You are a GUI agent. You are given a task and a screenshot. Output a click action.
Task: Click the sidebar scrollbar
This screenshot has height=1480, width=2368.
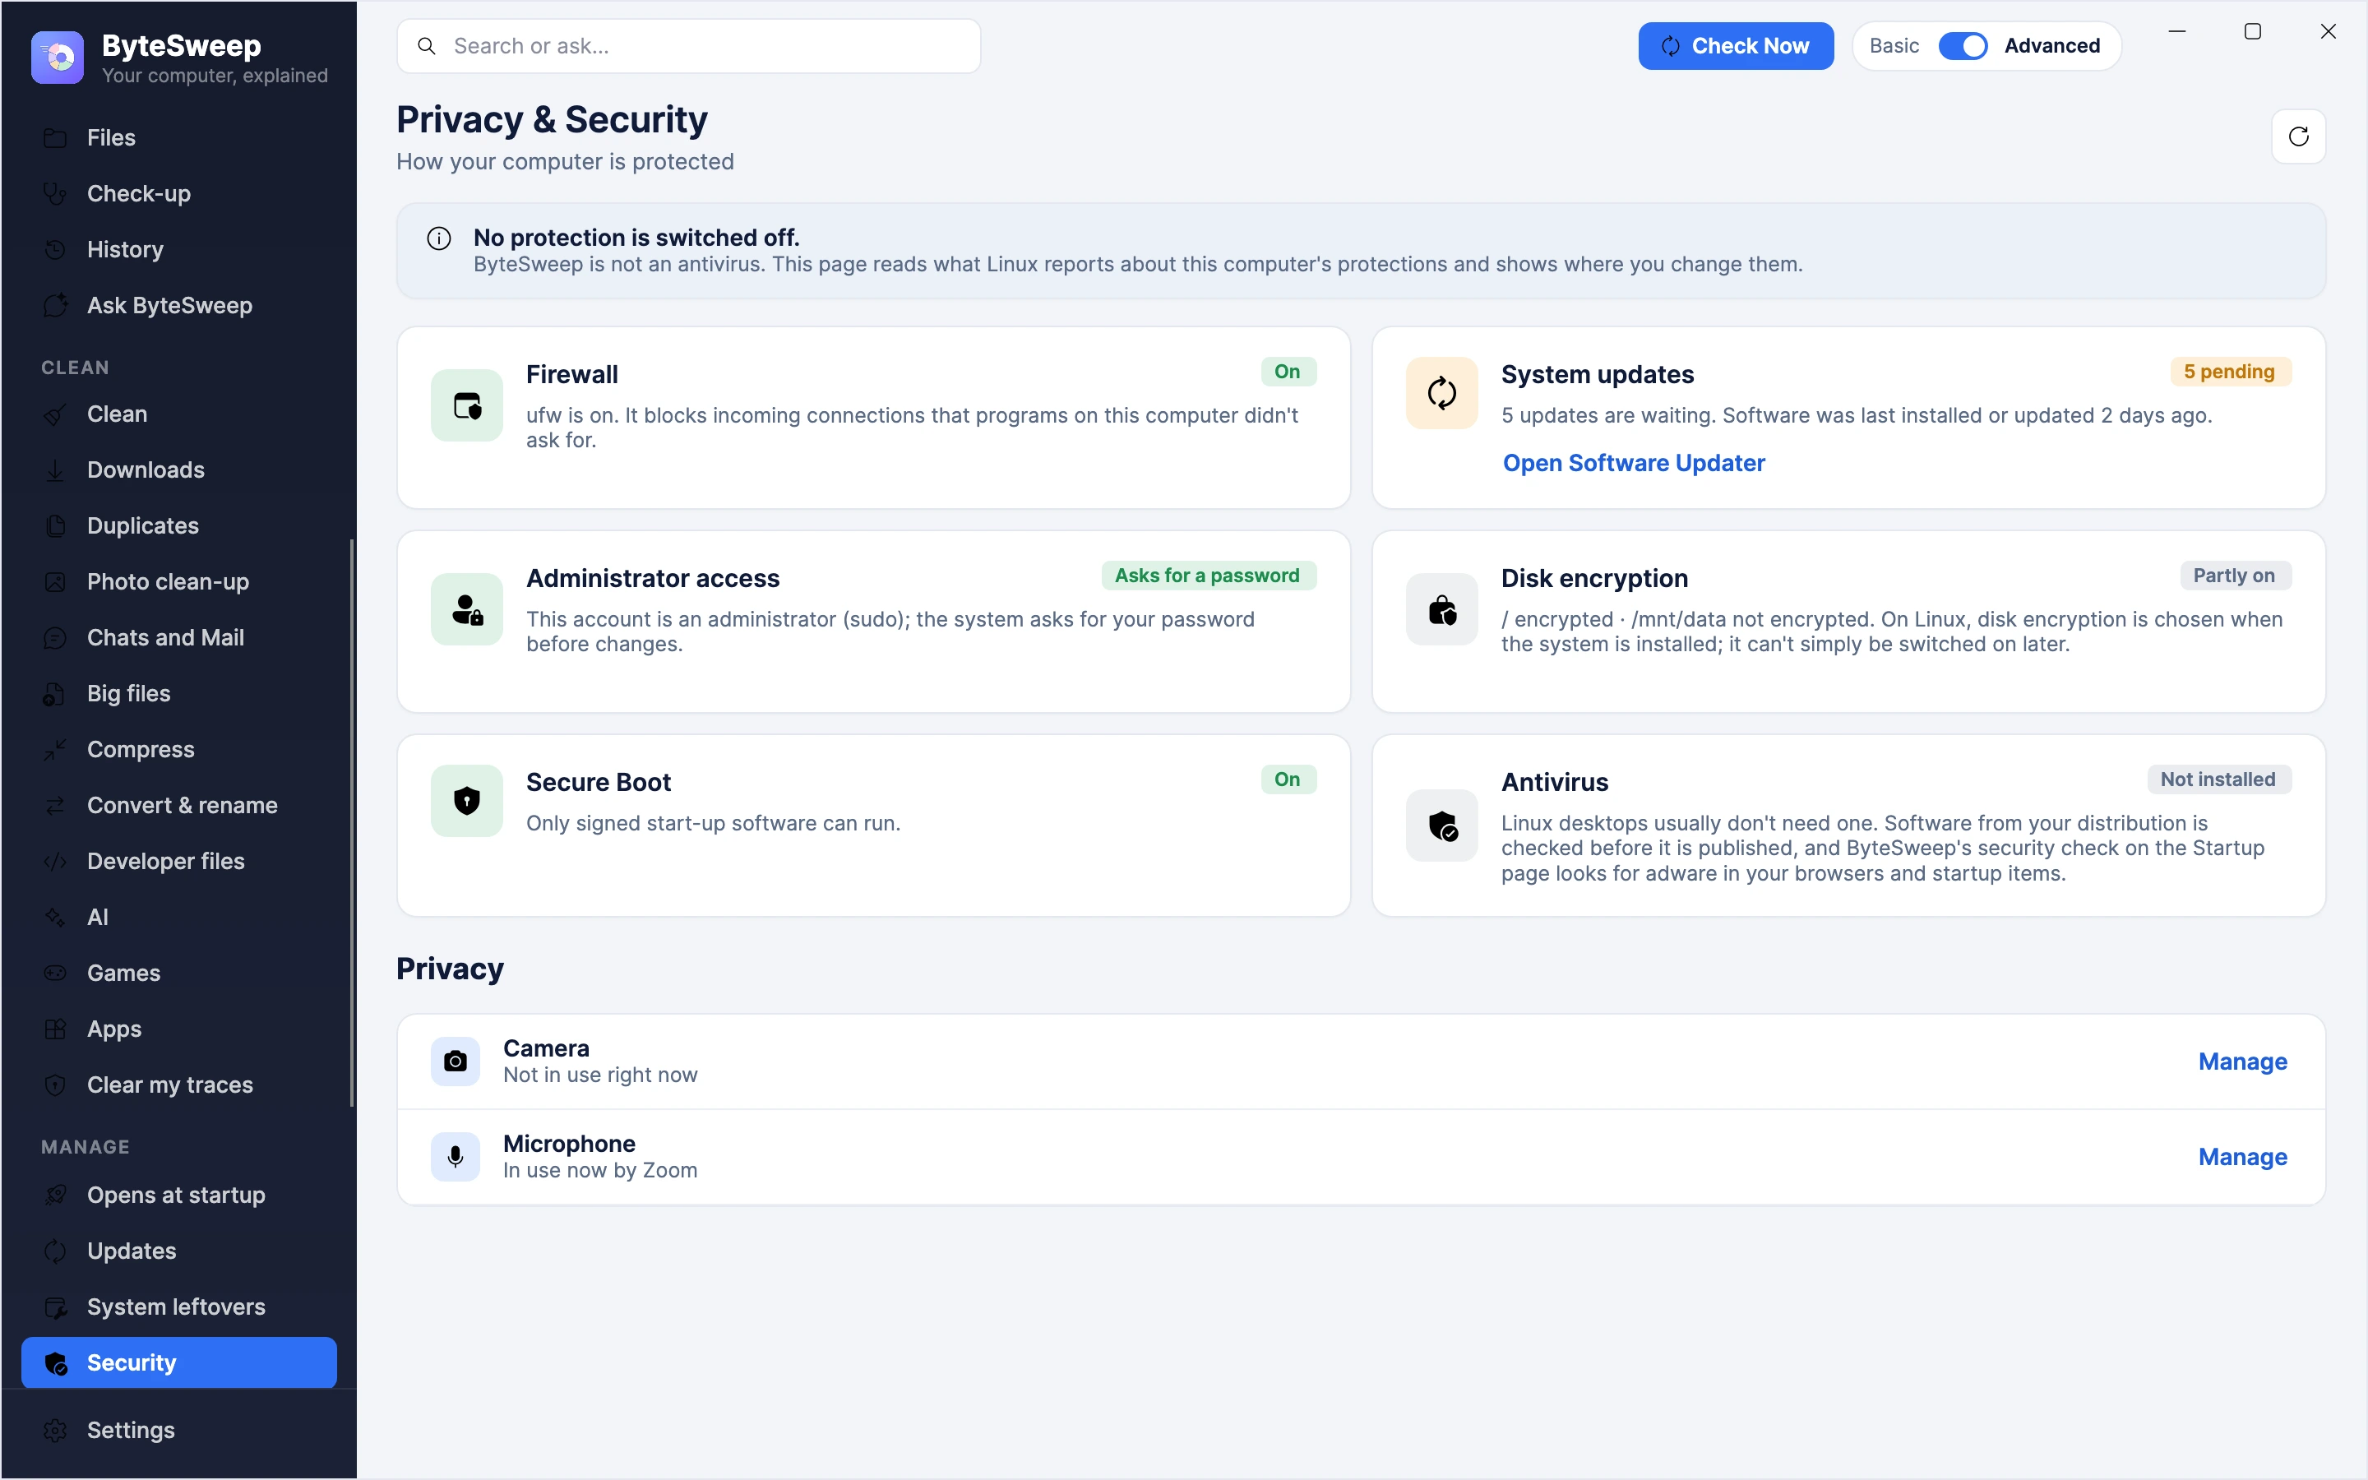[351, 822]
